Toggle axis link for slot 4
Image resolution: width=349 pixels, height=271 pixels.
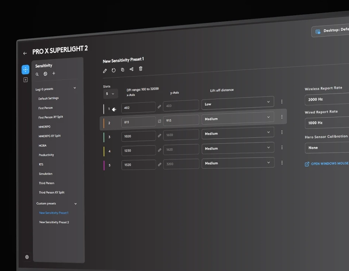(159, 150)
